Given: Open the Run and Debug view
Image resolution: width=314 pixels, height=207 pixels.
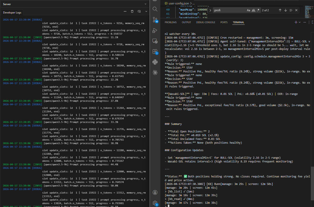Looking at the screenshot, I should (x=155, y=31).
